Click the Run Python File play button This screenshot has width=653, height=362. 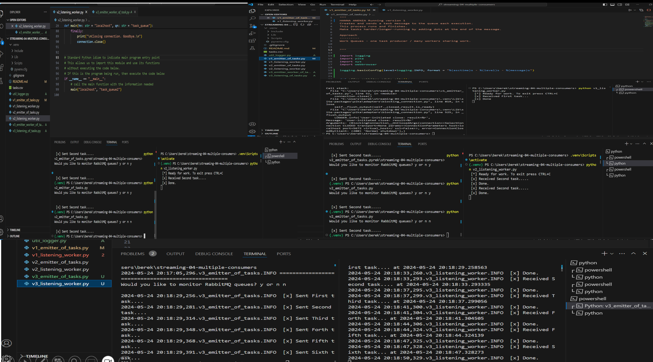click(630, 10)
